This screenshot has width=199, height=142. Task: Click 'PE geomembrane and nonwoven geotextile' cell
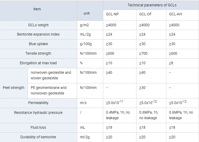49,91
